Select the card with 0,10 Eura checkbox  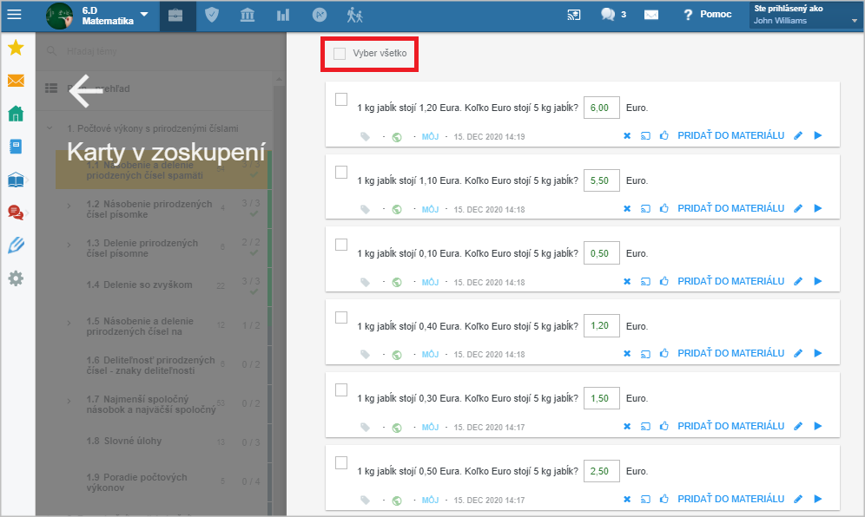click(341, 245)
